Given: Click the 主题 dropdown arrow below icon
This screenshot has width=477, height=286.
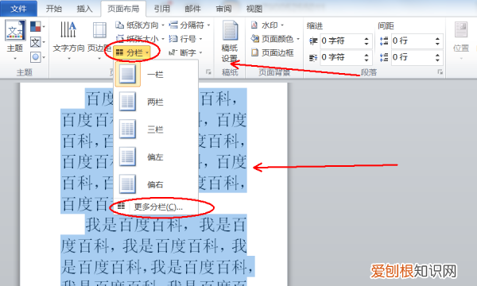Looking at the screenshot, I should pyautogui.click(x=15, y=58).
